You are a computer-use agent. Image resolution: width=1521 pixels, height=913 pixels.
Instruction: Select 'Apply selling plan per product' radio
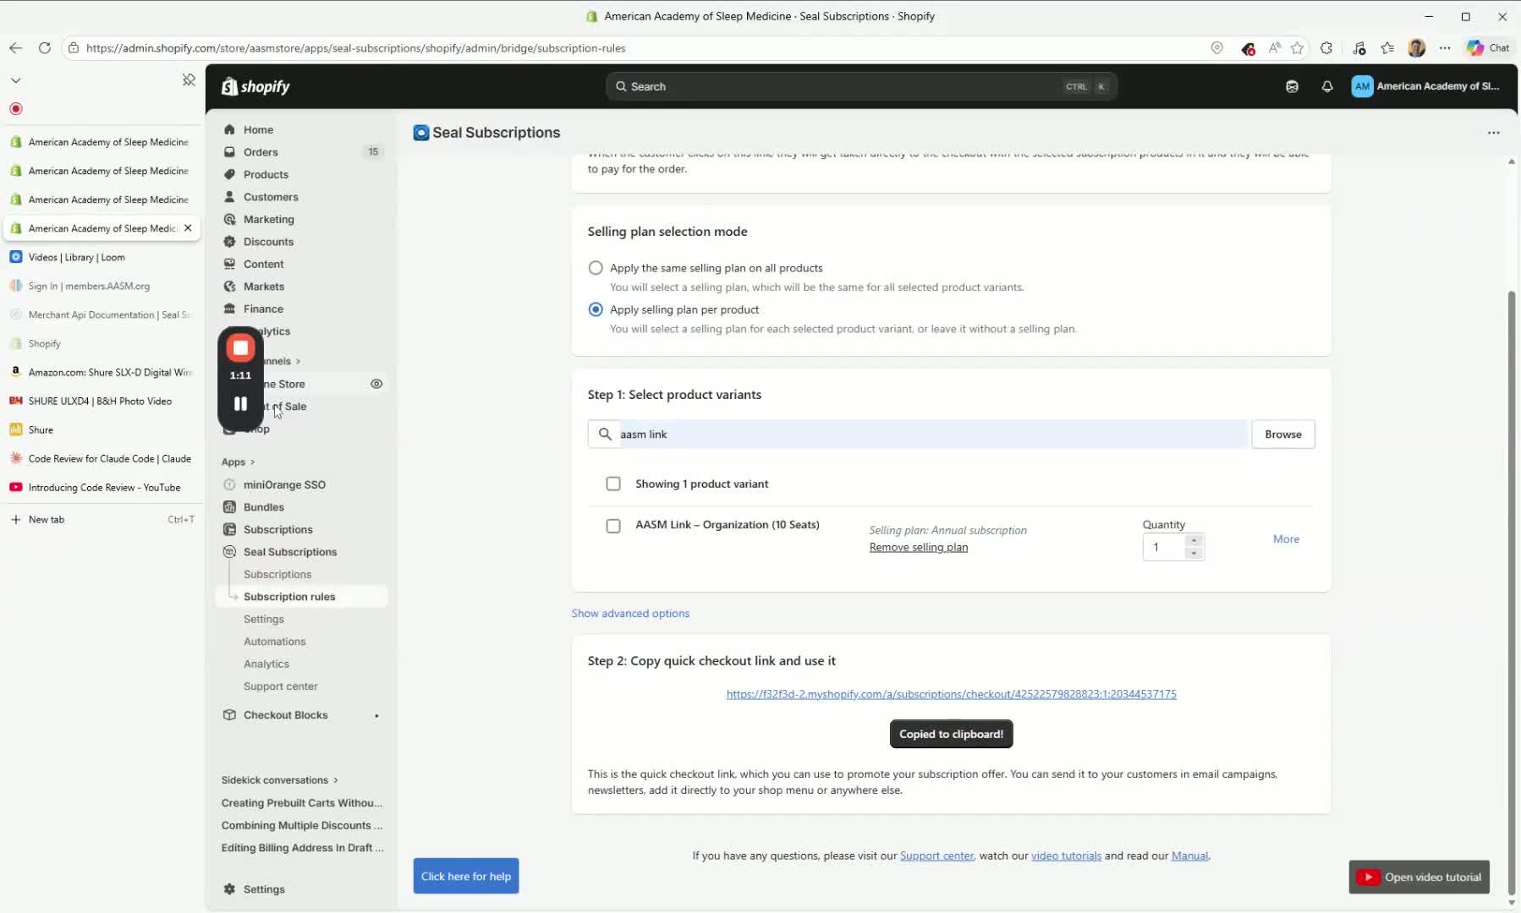[596, 309]
